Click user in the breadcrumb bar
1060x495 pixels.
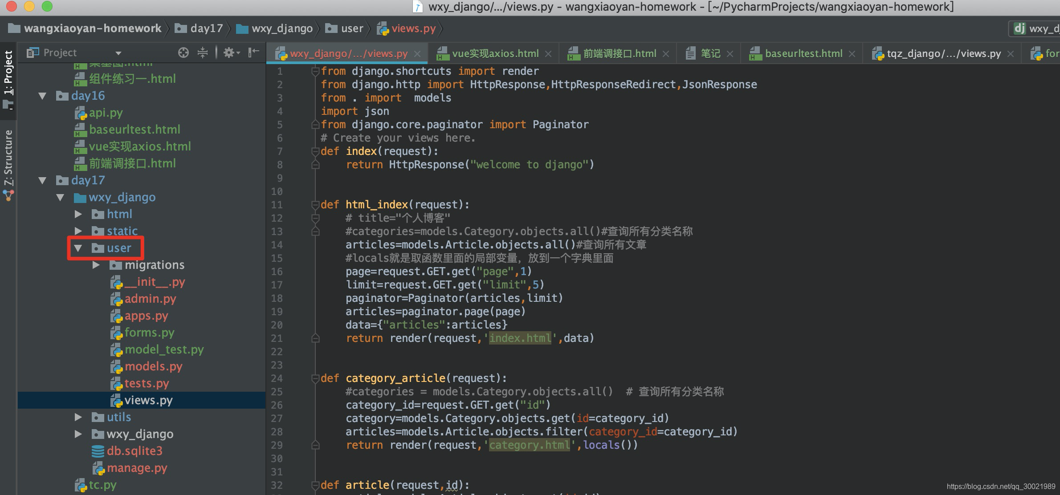[344, 28]
